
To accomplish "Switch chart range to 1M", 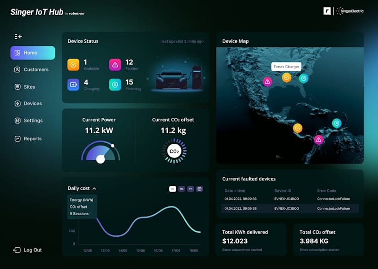I will pos(181,189).
